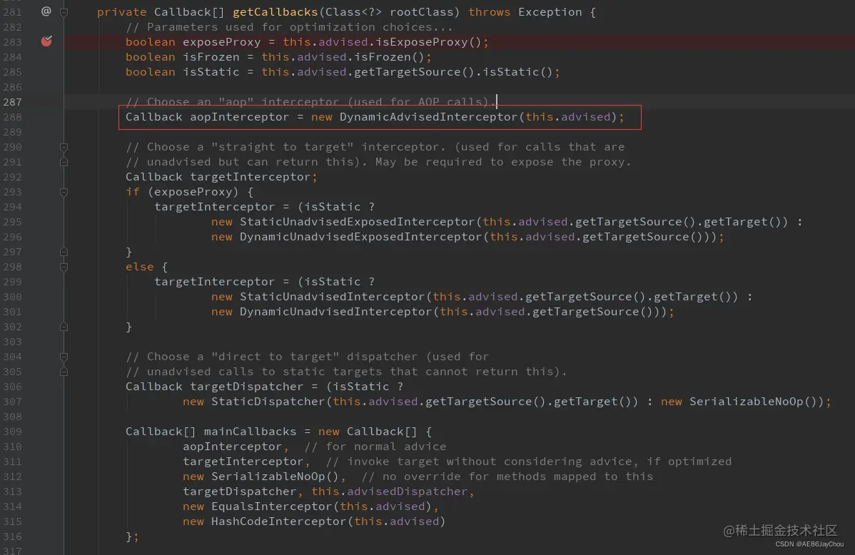Screen dimensions: 855x555
Task: Click the fold end marker on line 302
Action: tap(64, 327)
